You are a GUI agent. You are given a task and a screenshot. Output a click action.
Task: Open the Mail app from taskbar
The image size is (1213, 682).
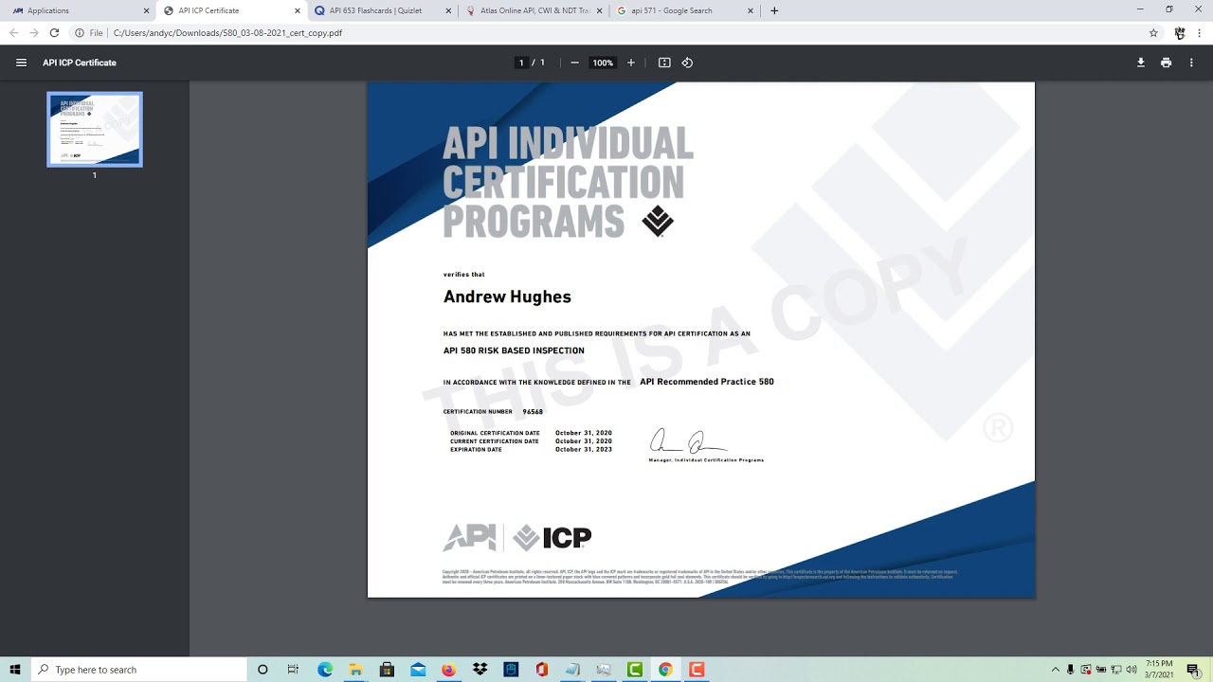click(x=418, y=670)
